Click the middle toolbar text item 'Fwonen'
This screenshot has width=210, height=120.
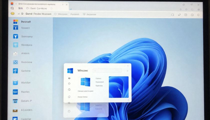pyautogui.click(x=75, y=14)
